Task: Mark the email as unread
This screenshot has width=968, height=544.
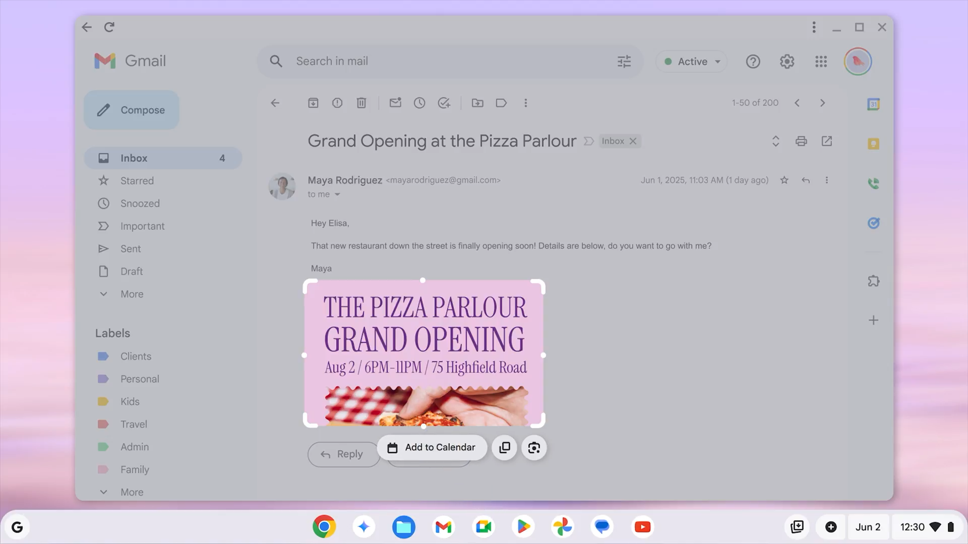Action: [x=395, y=103]
